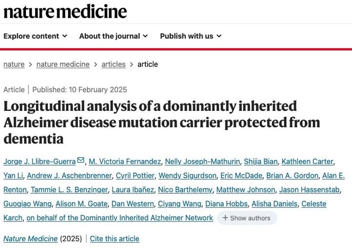This screenshot has height=249, width=352.
Task: Open nature medicine breadcrumb link
Action: (63, 64)
